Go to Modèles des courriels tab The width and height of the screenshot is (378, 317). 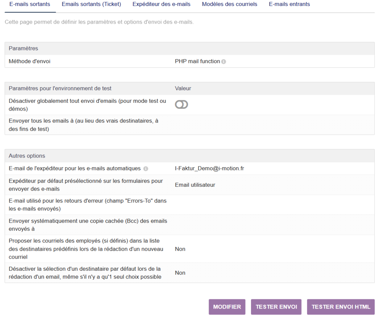pos(230,4)
